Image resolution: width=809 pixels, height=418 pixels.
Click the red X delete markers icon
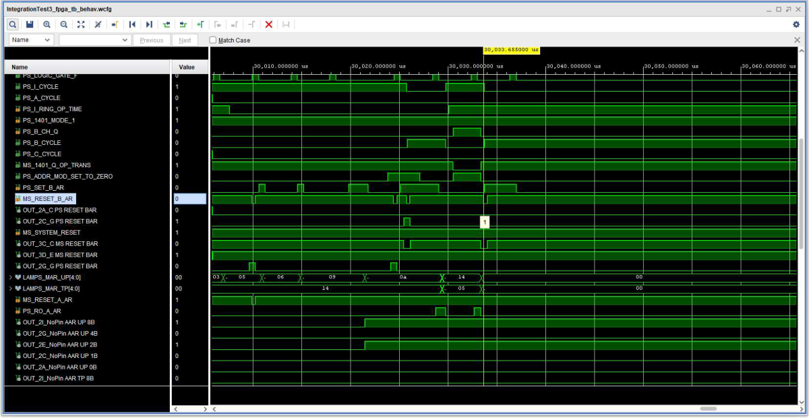pos(268,24)
